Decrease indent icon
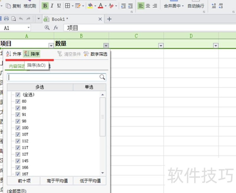This screenshot has width=236, height=193. click(x=123, y=6)
